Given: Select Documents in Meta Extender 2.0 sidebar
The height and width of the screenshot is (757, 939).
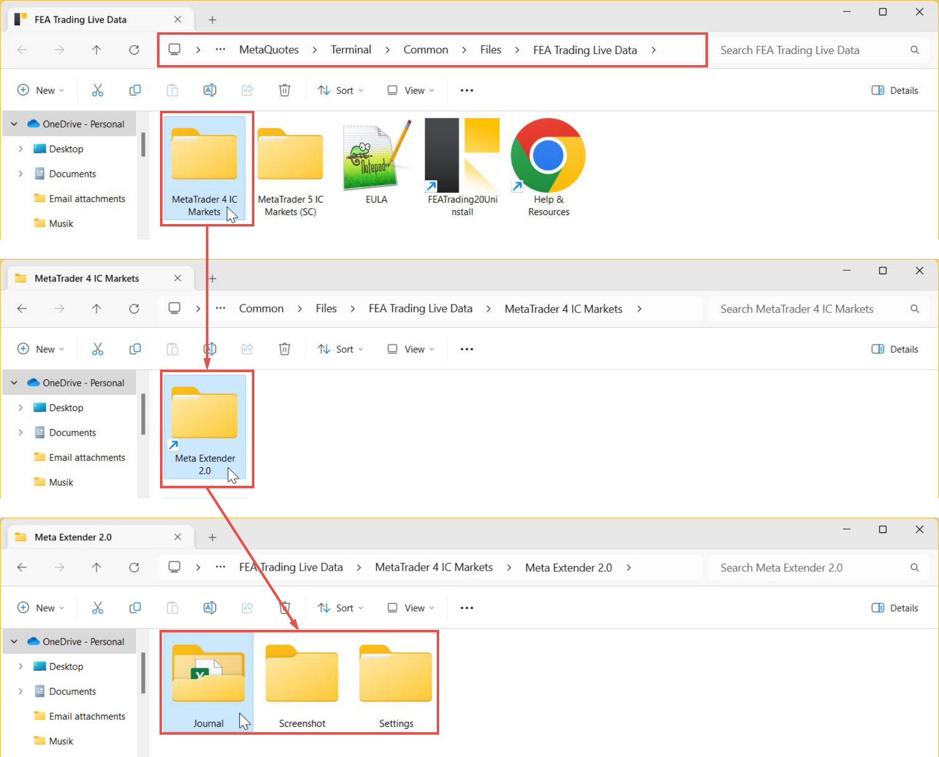Looking at the screenshot, I should 72,691.
